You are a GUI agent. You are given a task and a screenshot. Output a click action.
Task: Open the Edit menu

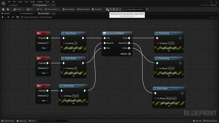(x=14, y=2)
